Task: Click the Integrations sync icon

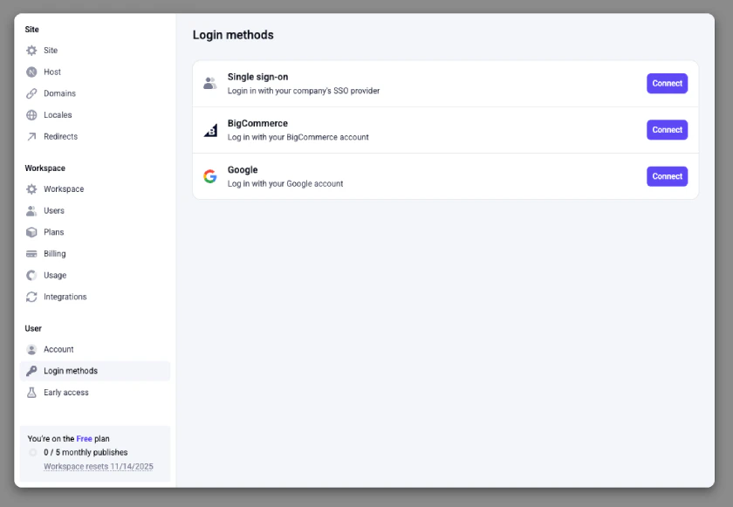Action: (31, 297)
